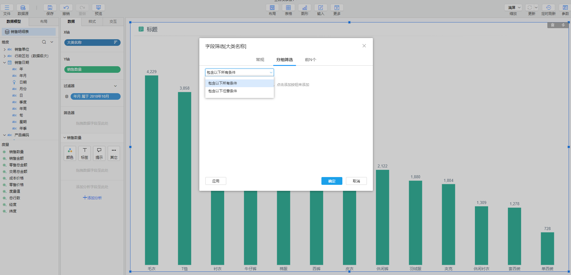
Task: Click the 年月 属于 2010年10月 filter pill
Action: click(x=95, y=96)
